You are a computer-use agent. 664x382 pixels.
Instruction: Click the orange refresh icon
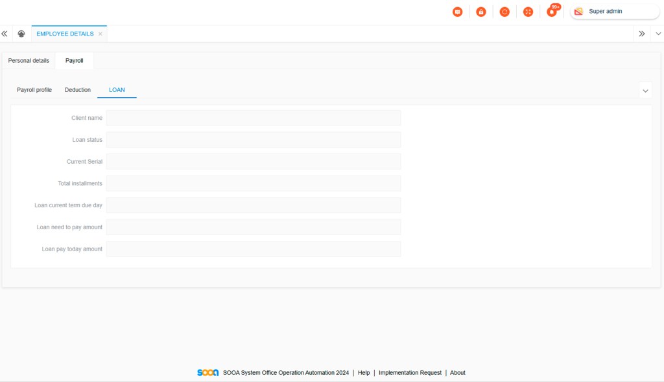tap(504, 12)
